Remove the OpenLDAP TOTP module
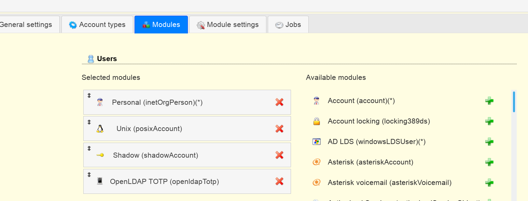The width and height of the screenshot is (528, 201). (279, 181)
